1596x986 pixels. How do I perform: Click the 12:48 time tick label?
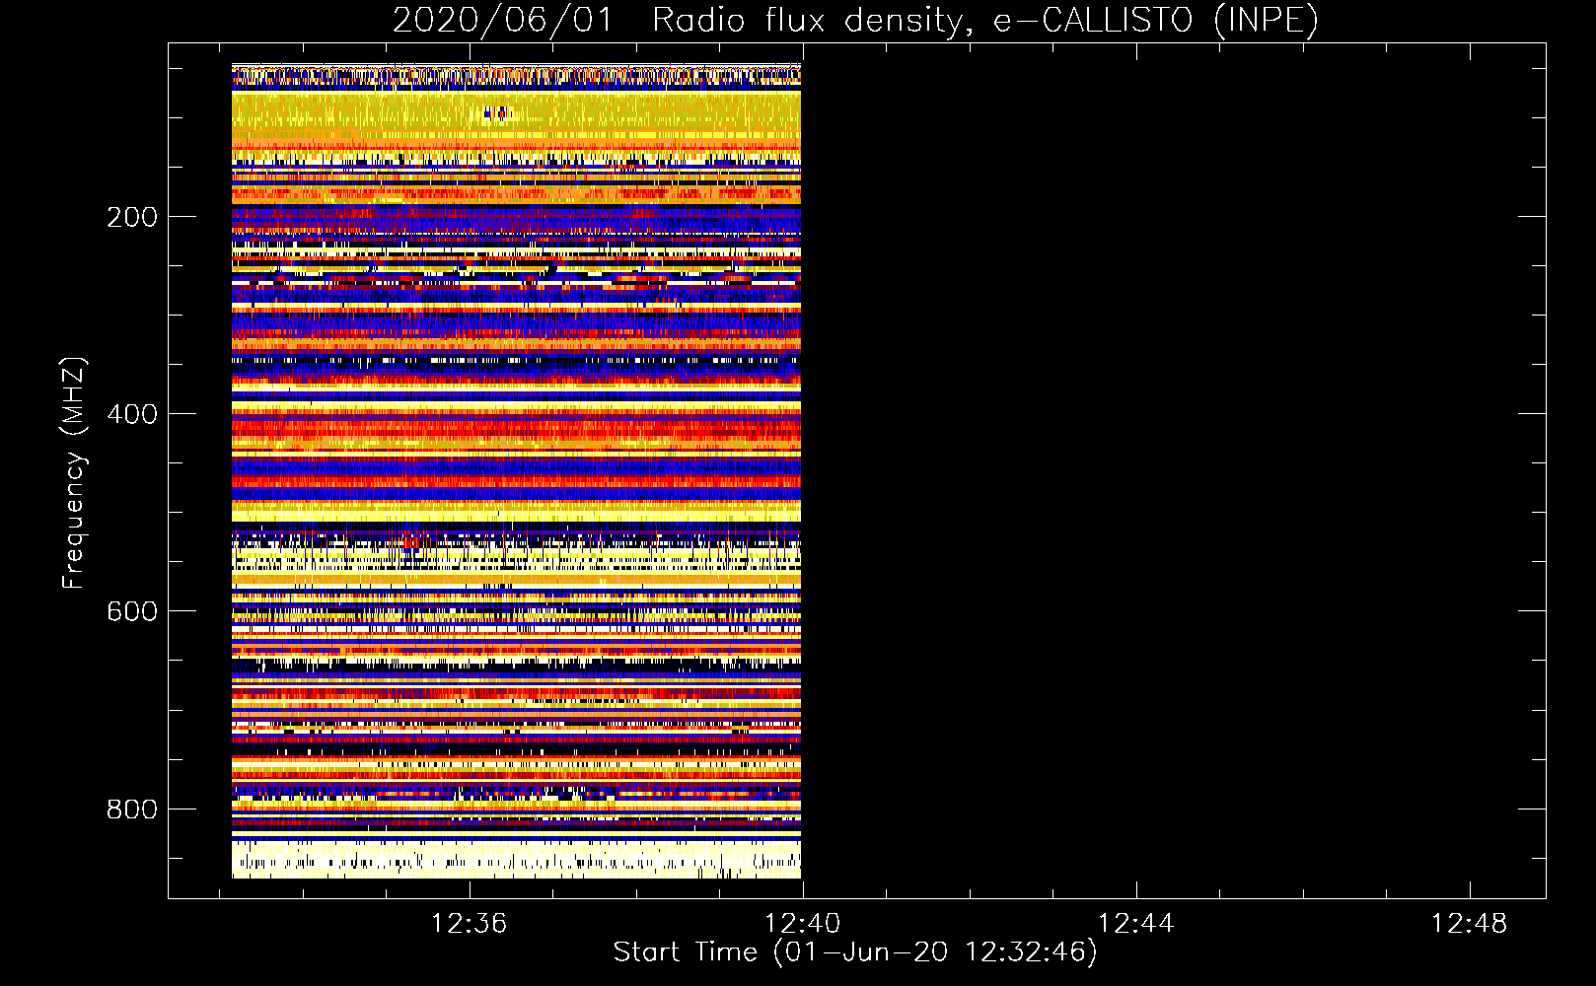[1470, 923]
